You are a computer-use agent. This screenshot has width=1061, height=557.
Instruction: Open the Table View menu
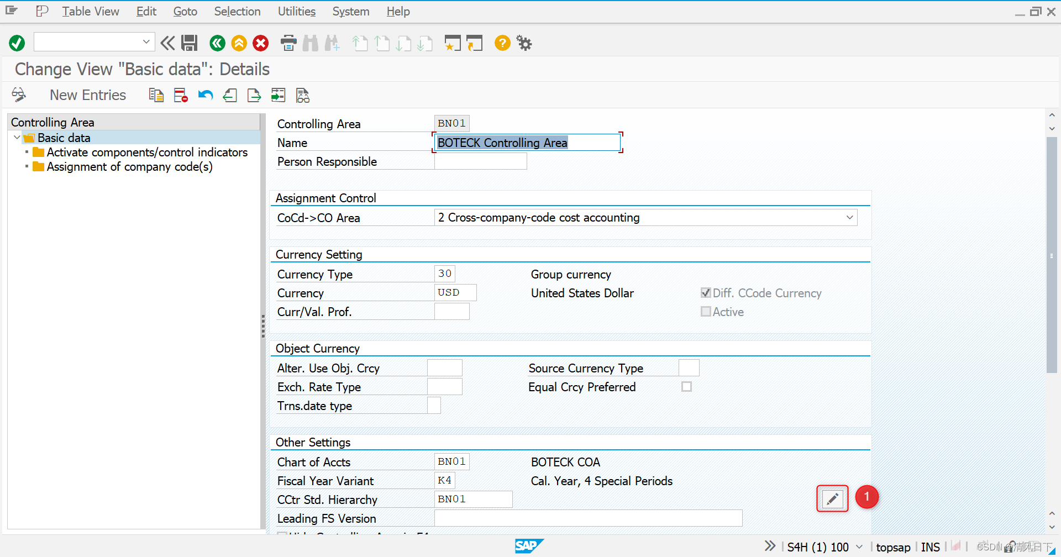pyautogui.click(x=90, y=12)
